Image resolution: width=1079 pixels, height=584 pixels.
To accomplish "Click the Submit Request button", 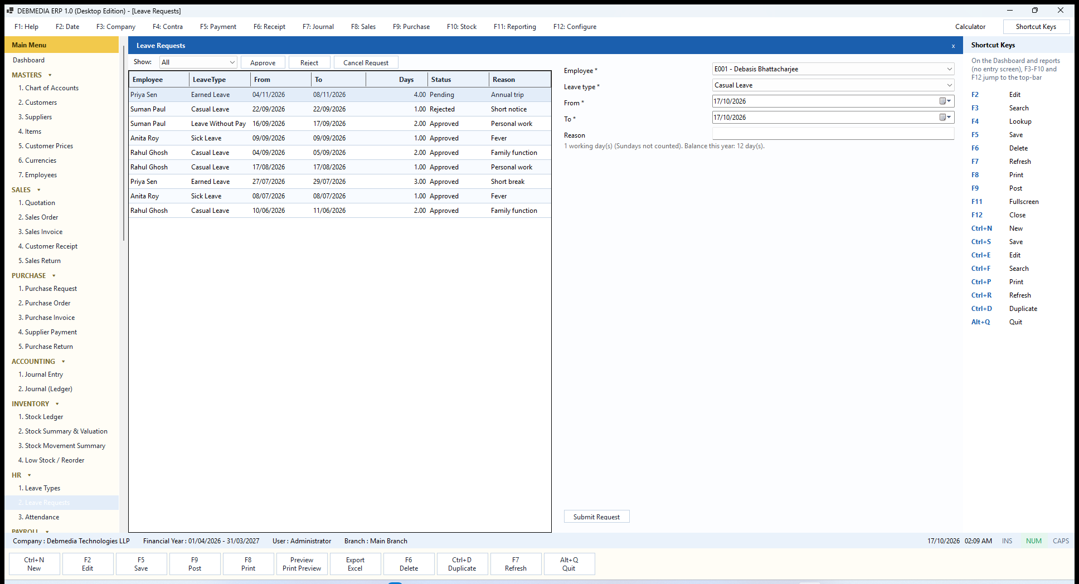I will pos(596,517).
